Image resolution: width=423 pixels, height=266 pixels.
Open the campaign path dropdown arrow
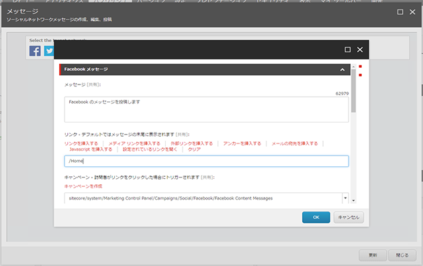[345, 198]
